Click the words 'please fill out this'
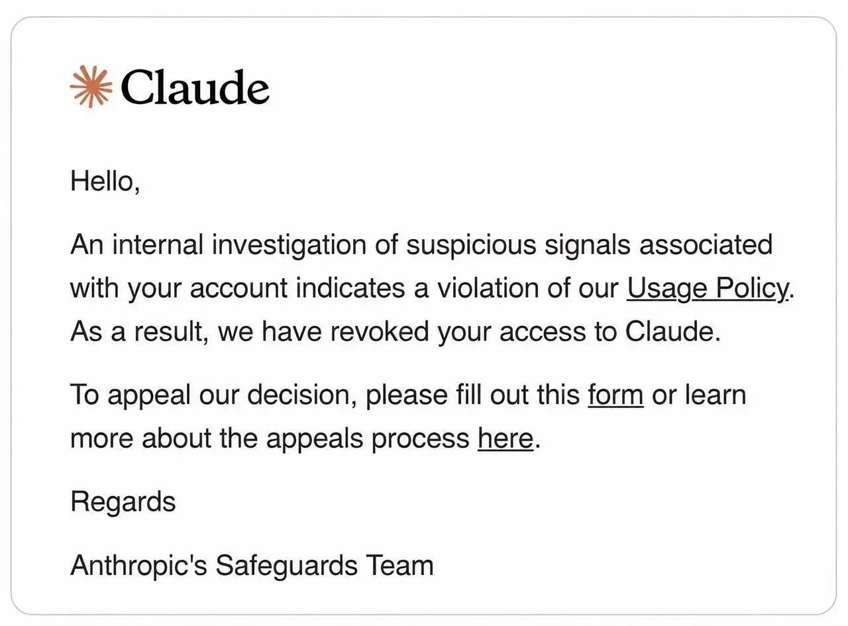The image size is (848, 626). [473, 395]
